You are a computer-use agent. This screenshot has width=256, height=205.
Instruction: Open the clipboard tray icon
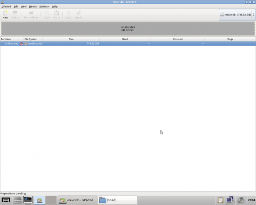coord(221,200)
